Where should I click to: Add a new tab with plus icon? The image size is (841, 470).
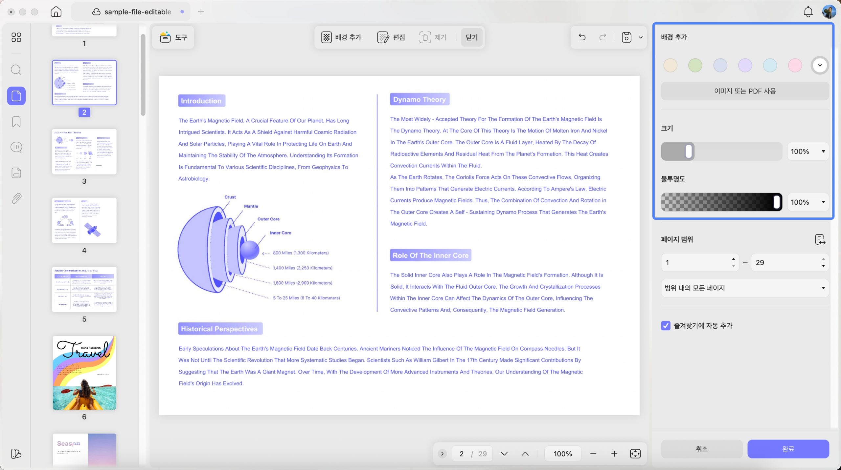(x=201, y=12)
